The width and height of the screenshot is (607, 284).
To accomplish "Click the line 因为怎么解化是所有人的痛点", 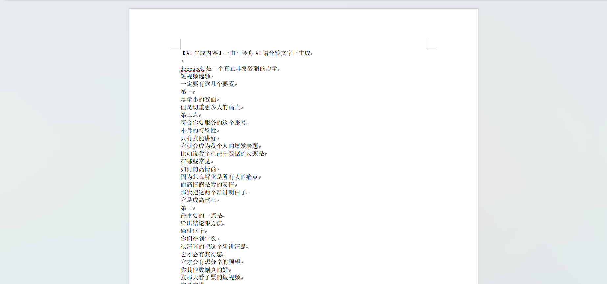I will tap(219, 177).
